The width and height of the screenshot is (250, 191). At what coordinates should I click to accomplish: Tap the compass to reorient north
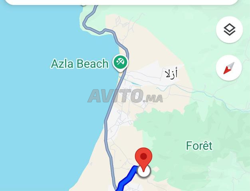pyautogui.click(x=229, y=68)
